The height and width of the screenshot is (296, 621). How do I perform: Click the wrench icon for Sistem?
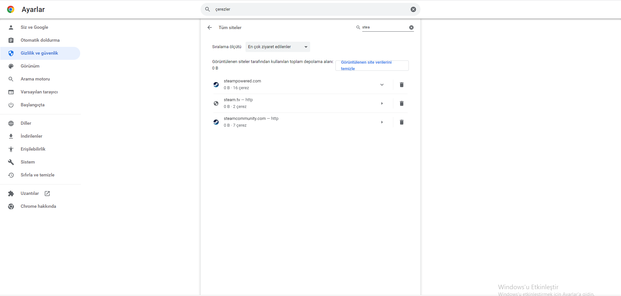pyautogui.click(x=11, y=162)
